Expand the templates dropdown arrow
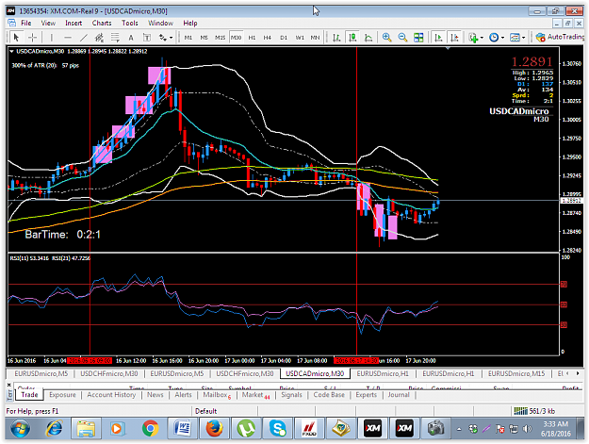The image size is (589, 444). point(524,38)
